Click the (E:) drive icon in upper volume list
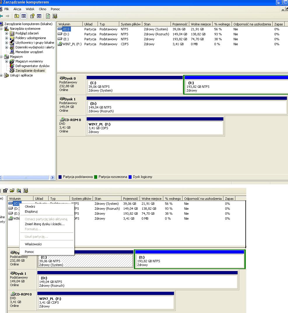The width and height of the screenshot is (288, 313). 60,39
